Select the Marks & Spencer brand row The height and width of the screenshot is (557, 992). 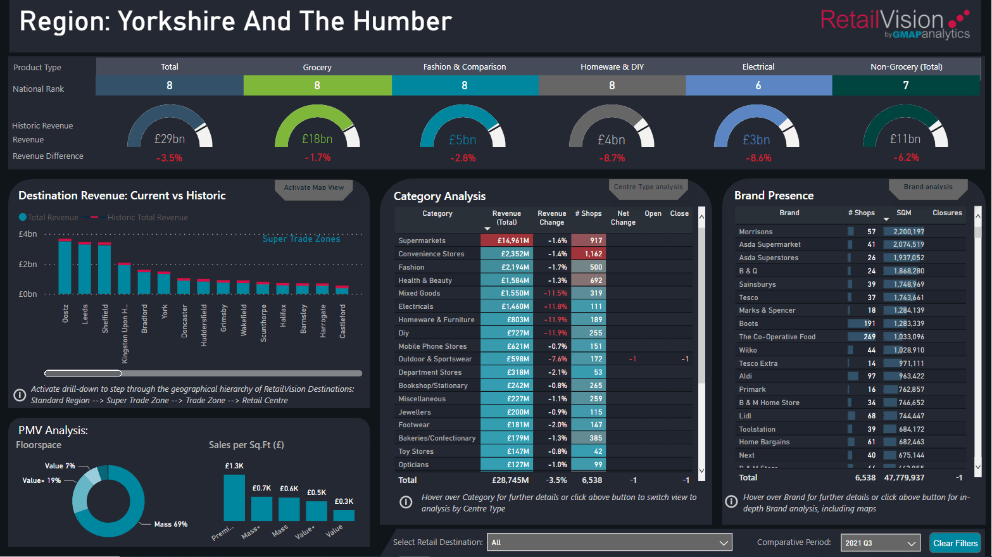coord(850,310)
